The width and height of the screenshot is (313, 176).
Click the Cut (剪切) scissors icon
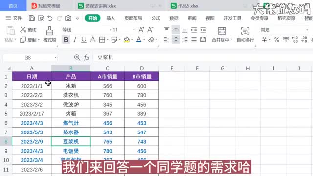(x=23, y=30)
